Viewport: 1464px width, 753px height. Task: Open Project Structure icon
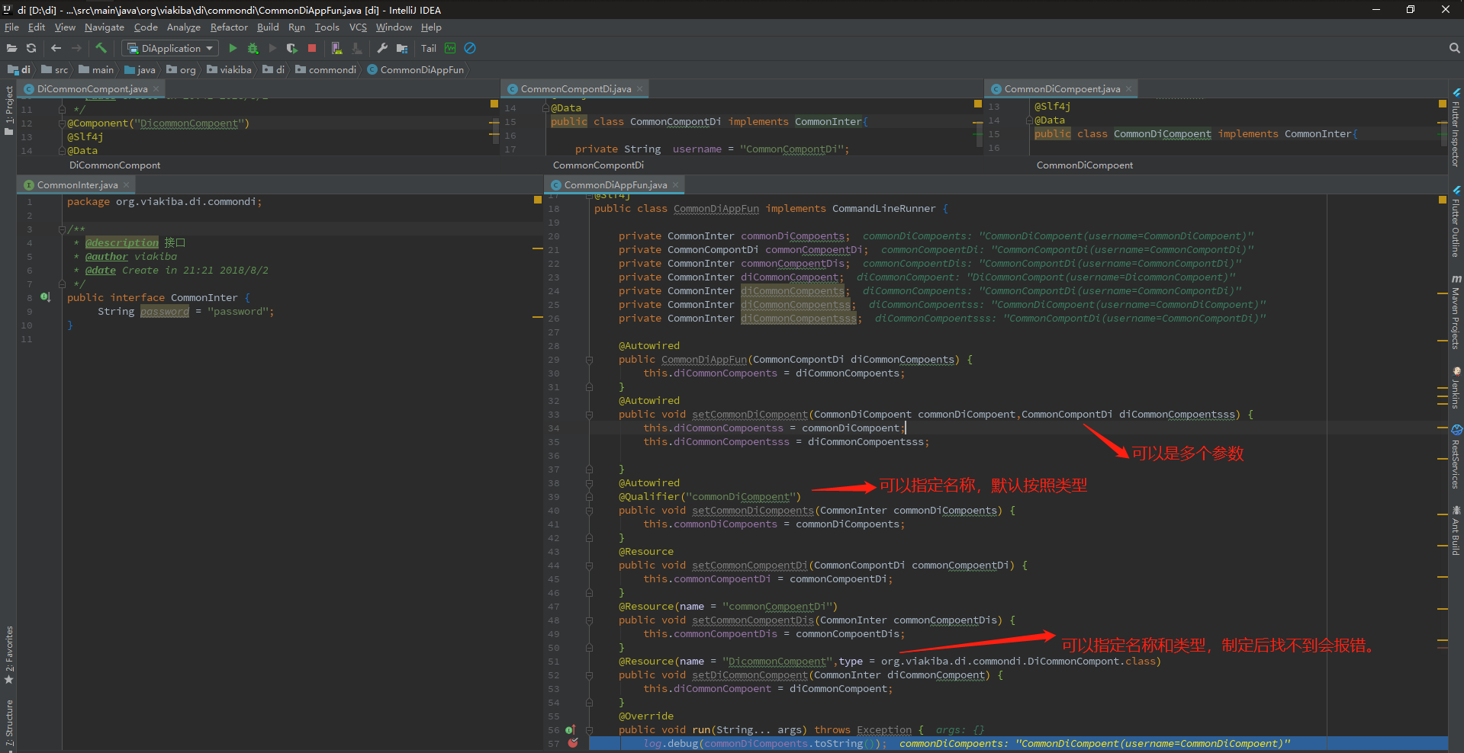click(402, 48)
